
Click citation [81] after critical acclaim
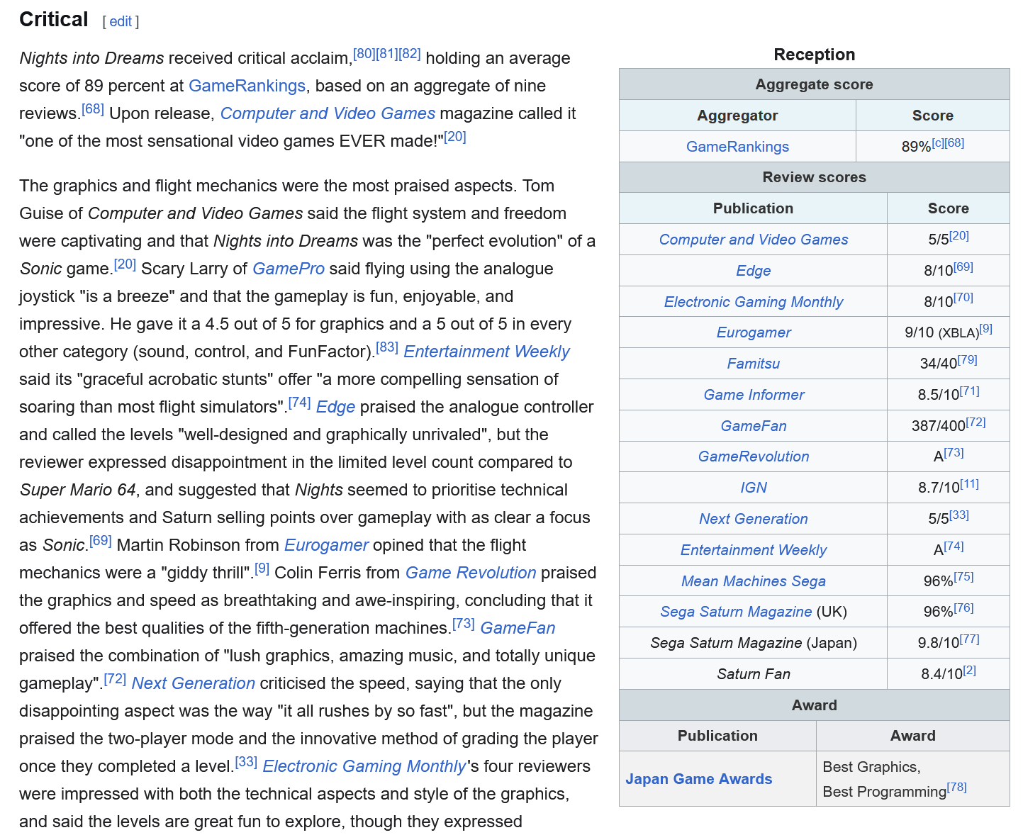(387, 54)
